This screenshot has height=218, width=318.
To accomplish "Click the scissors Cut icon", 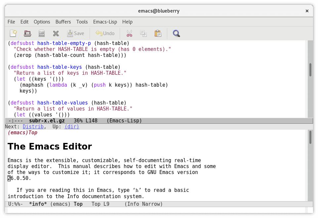I will pyautogui.click(x=129, y=33).
